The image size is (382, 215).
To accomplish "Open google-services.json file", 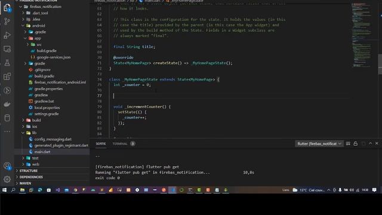I will 54,57.
